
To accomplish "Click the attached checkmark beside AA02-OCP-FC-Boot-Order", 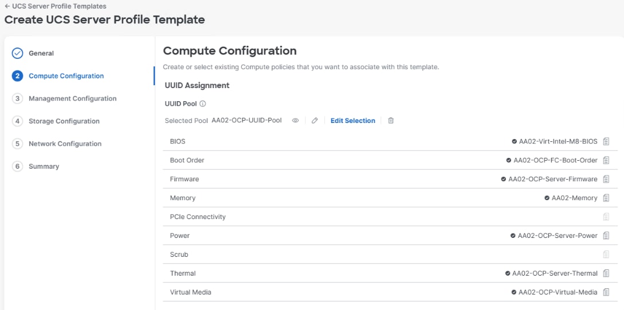I will (509, 160).
